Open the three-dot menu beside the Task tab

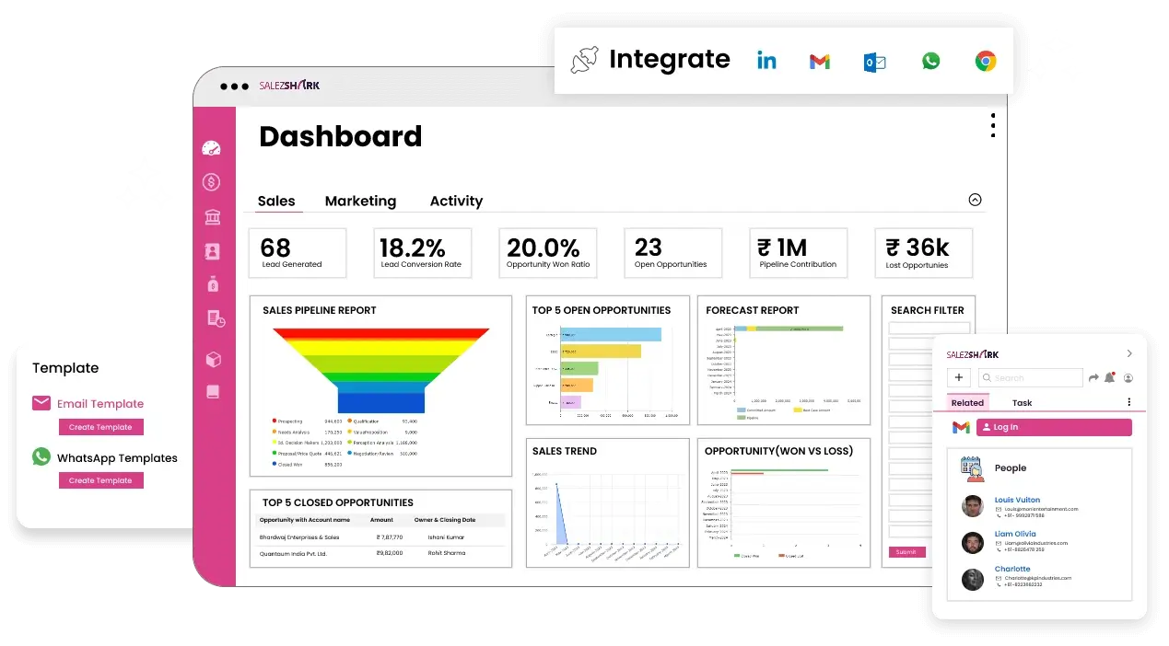click(1129, 402)
